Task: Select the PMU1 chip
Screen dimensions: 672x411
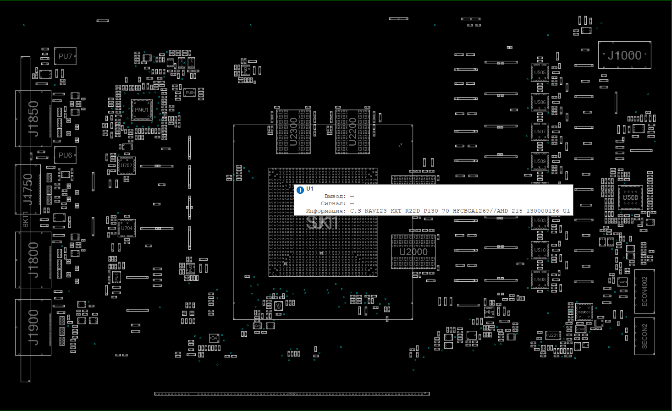Action: click(142, 110)
